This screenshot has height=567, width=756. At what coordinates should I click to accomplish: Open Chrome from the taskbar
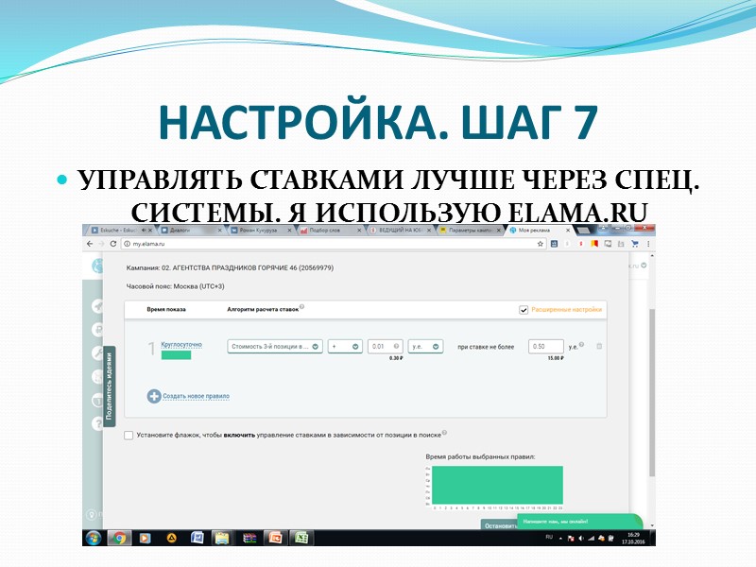[x=120, y=538]
